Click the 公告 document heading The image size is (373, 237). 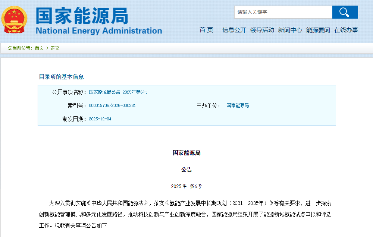pyautogui.click(x=186, y=170)
